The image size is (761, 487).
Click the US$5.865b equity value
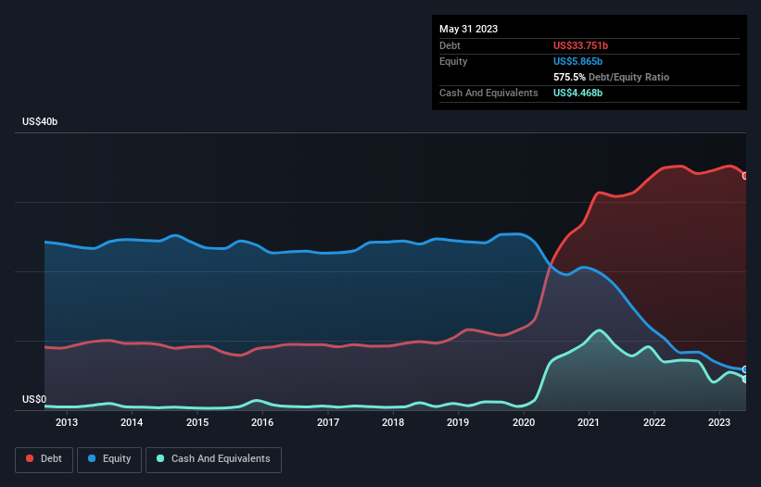[577, 61]
